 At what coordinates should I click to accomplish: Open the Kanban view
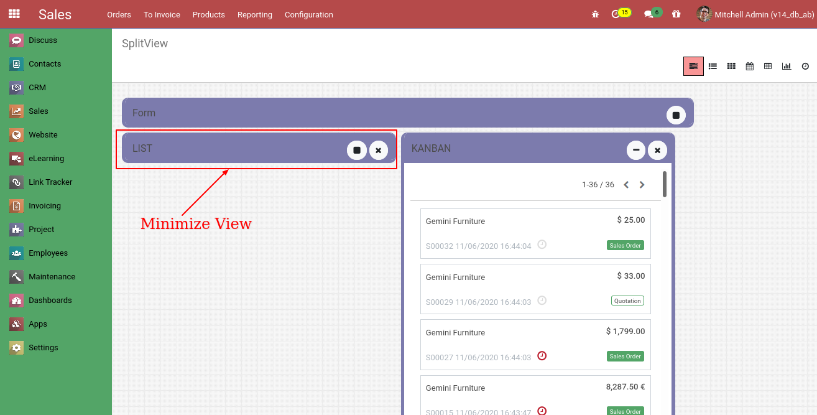731,66
